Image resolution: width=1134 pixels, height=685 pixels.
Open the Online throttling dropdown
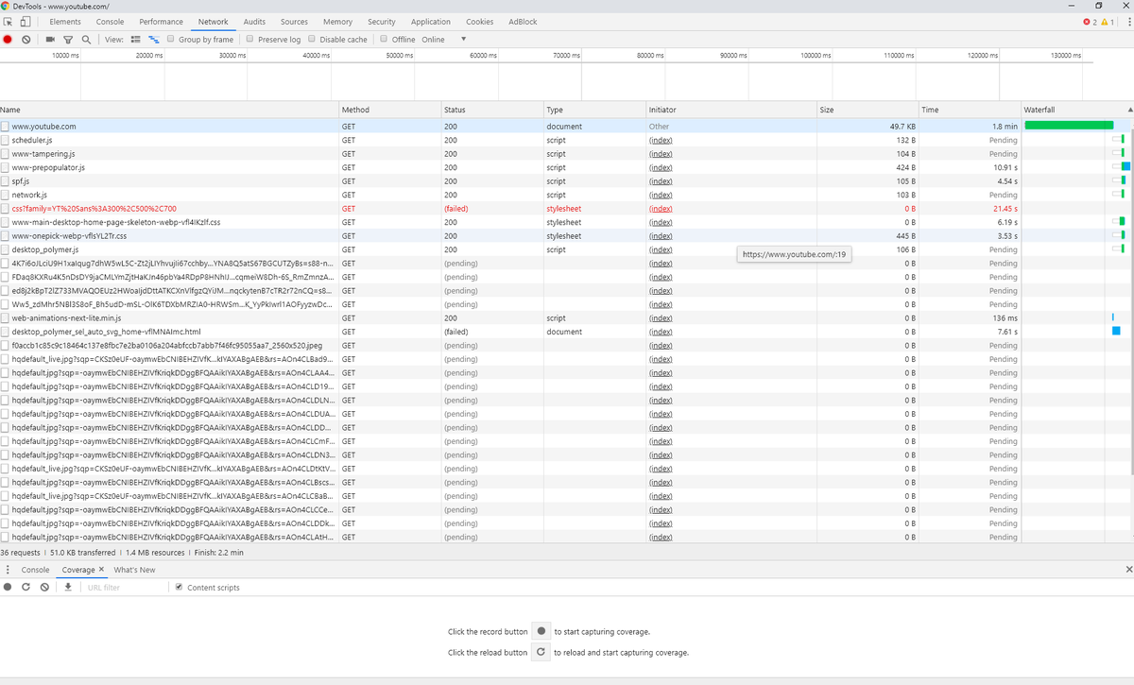(446, 40)
